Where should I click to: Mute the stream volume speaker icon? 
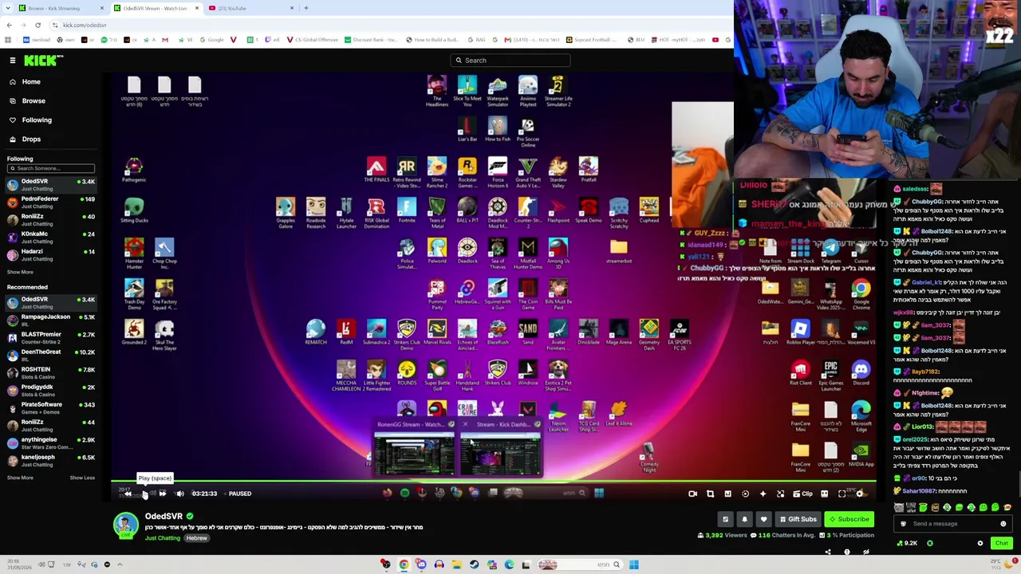[180, 494]
